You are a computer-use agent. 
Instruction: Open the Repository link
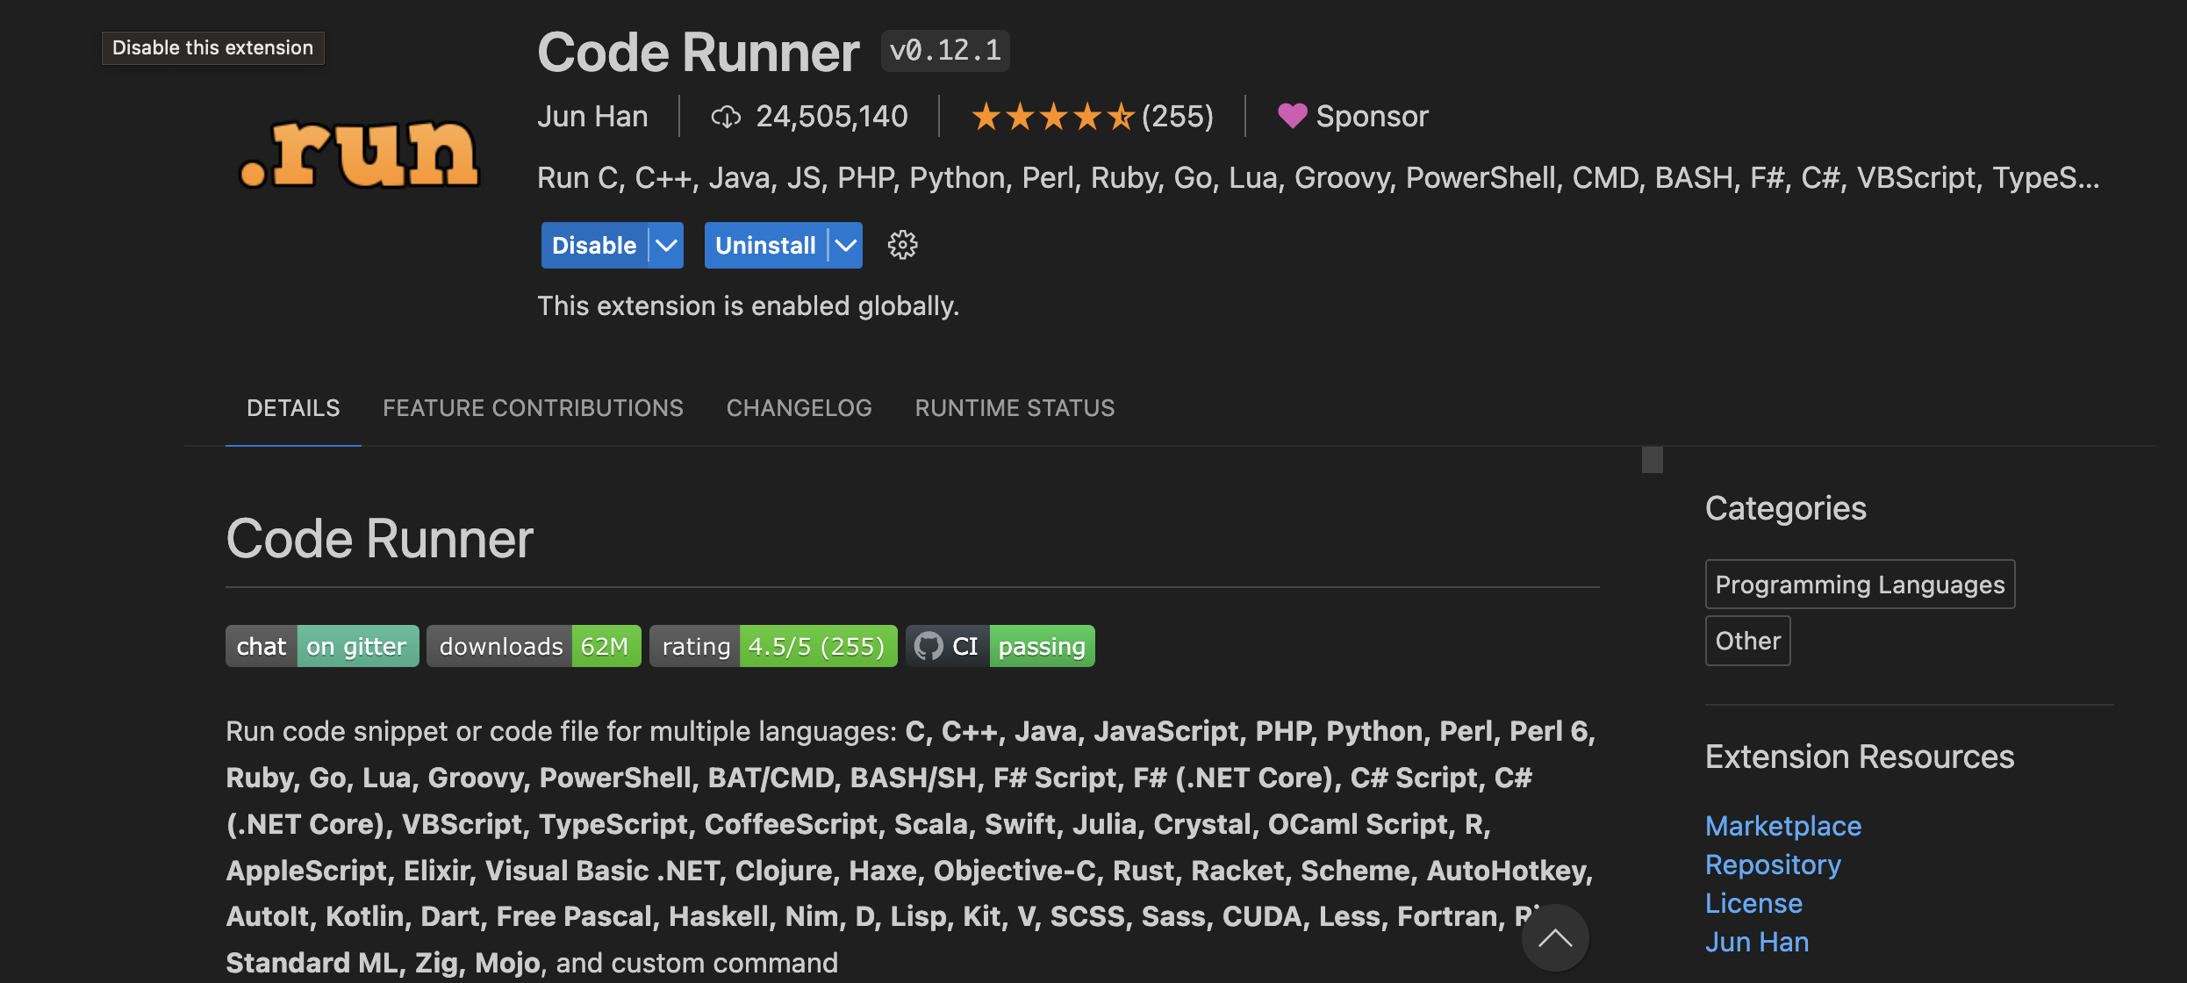pyautogui.click(x=1773, y=865)
